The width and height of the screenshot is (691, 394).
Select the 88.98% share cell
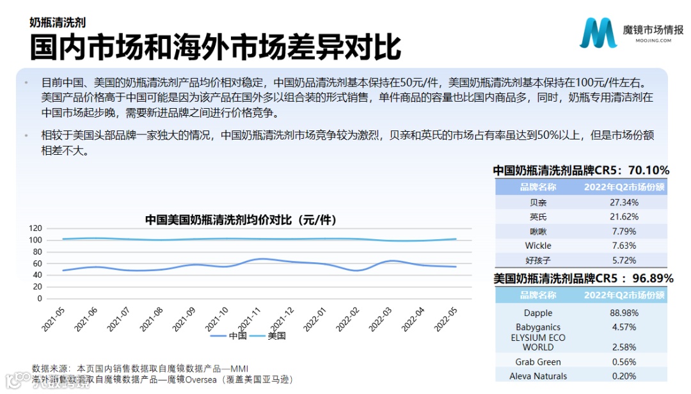pyautogui.click(x=624, y=313)
